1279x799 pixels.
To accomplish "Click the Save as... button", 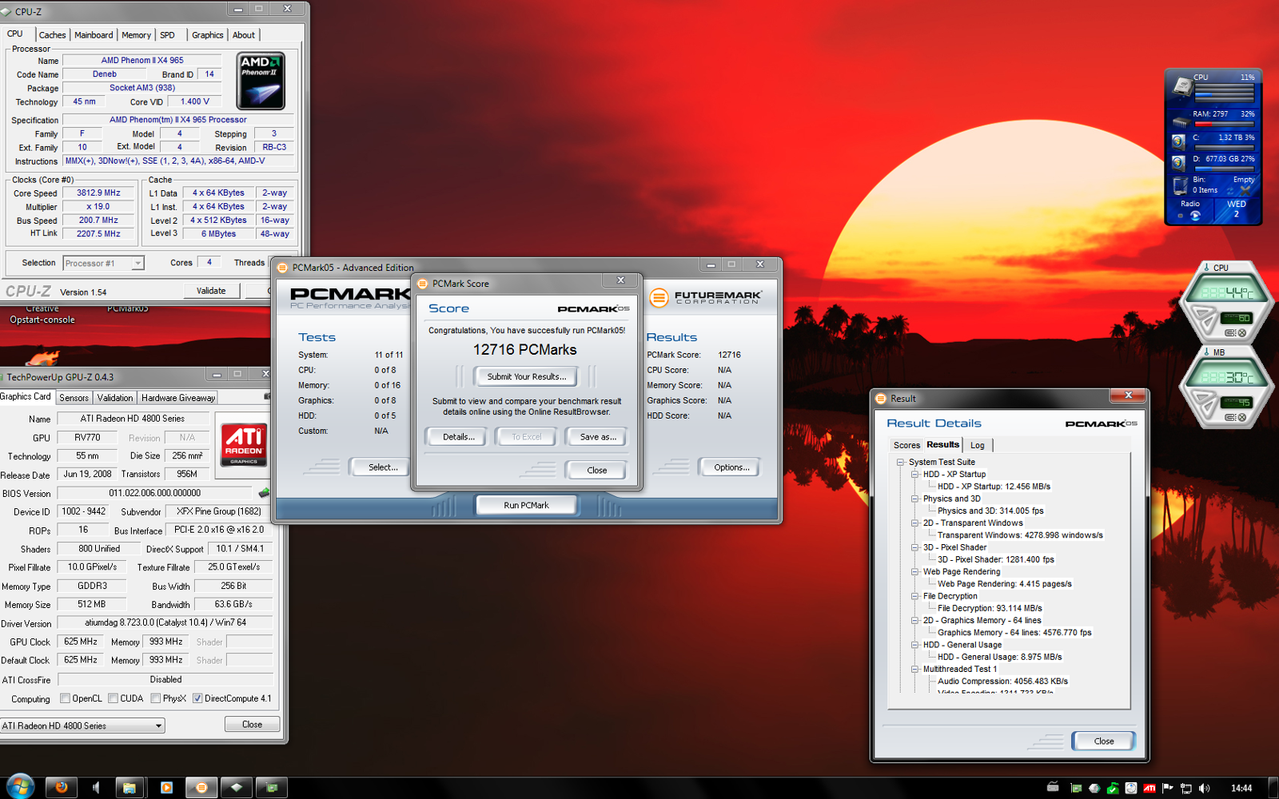I will [x=597, y=437].
